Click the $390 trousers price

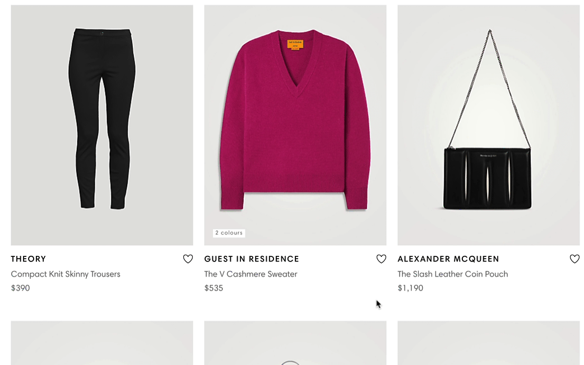coord(21,288)
